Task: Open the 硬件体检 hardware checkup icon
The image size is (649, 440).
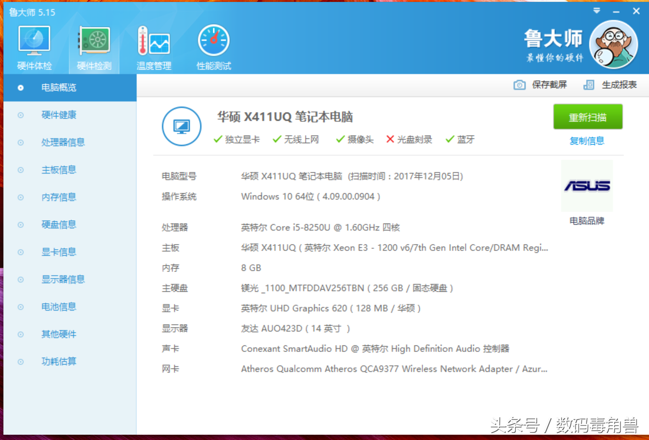Action: [x=34, y=48]
